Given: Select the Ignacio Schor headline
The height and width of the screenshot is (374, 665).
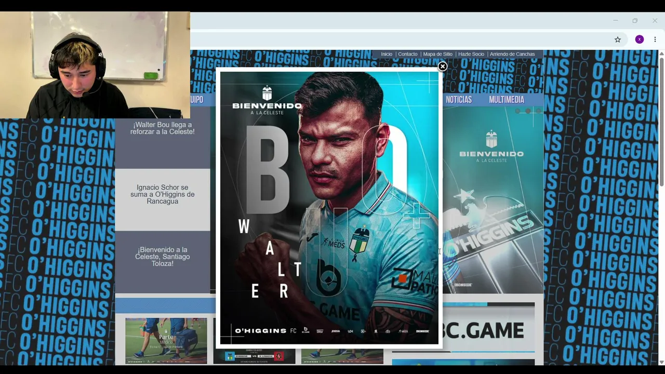Looking at the screenshot, I should pyautogui.click(x=163, y=194).
